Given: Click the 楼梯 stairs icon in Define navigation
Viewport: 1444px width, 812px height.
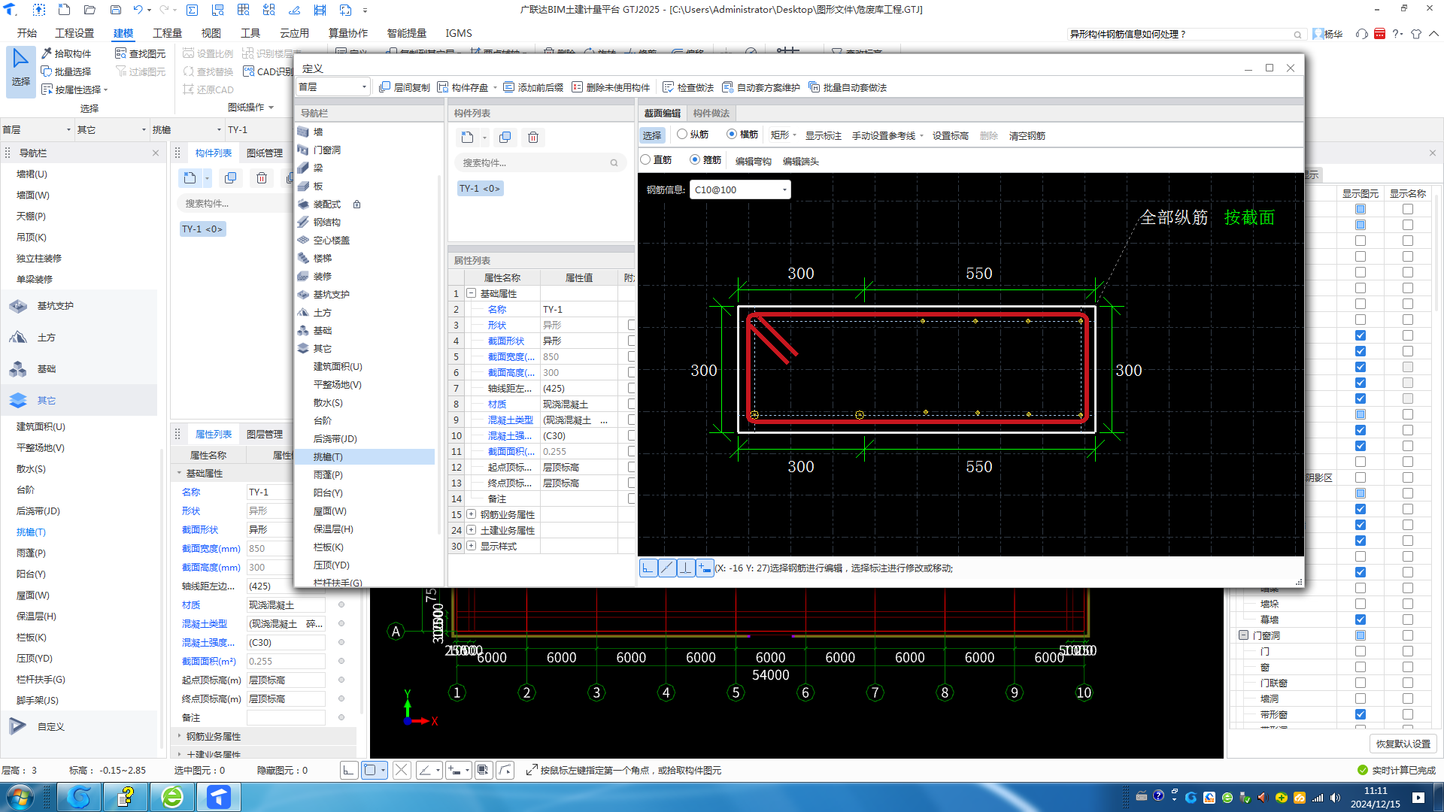Looking at the screenshot, I should click(x=303, y=258).
